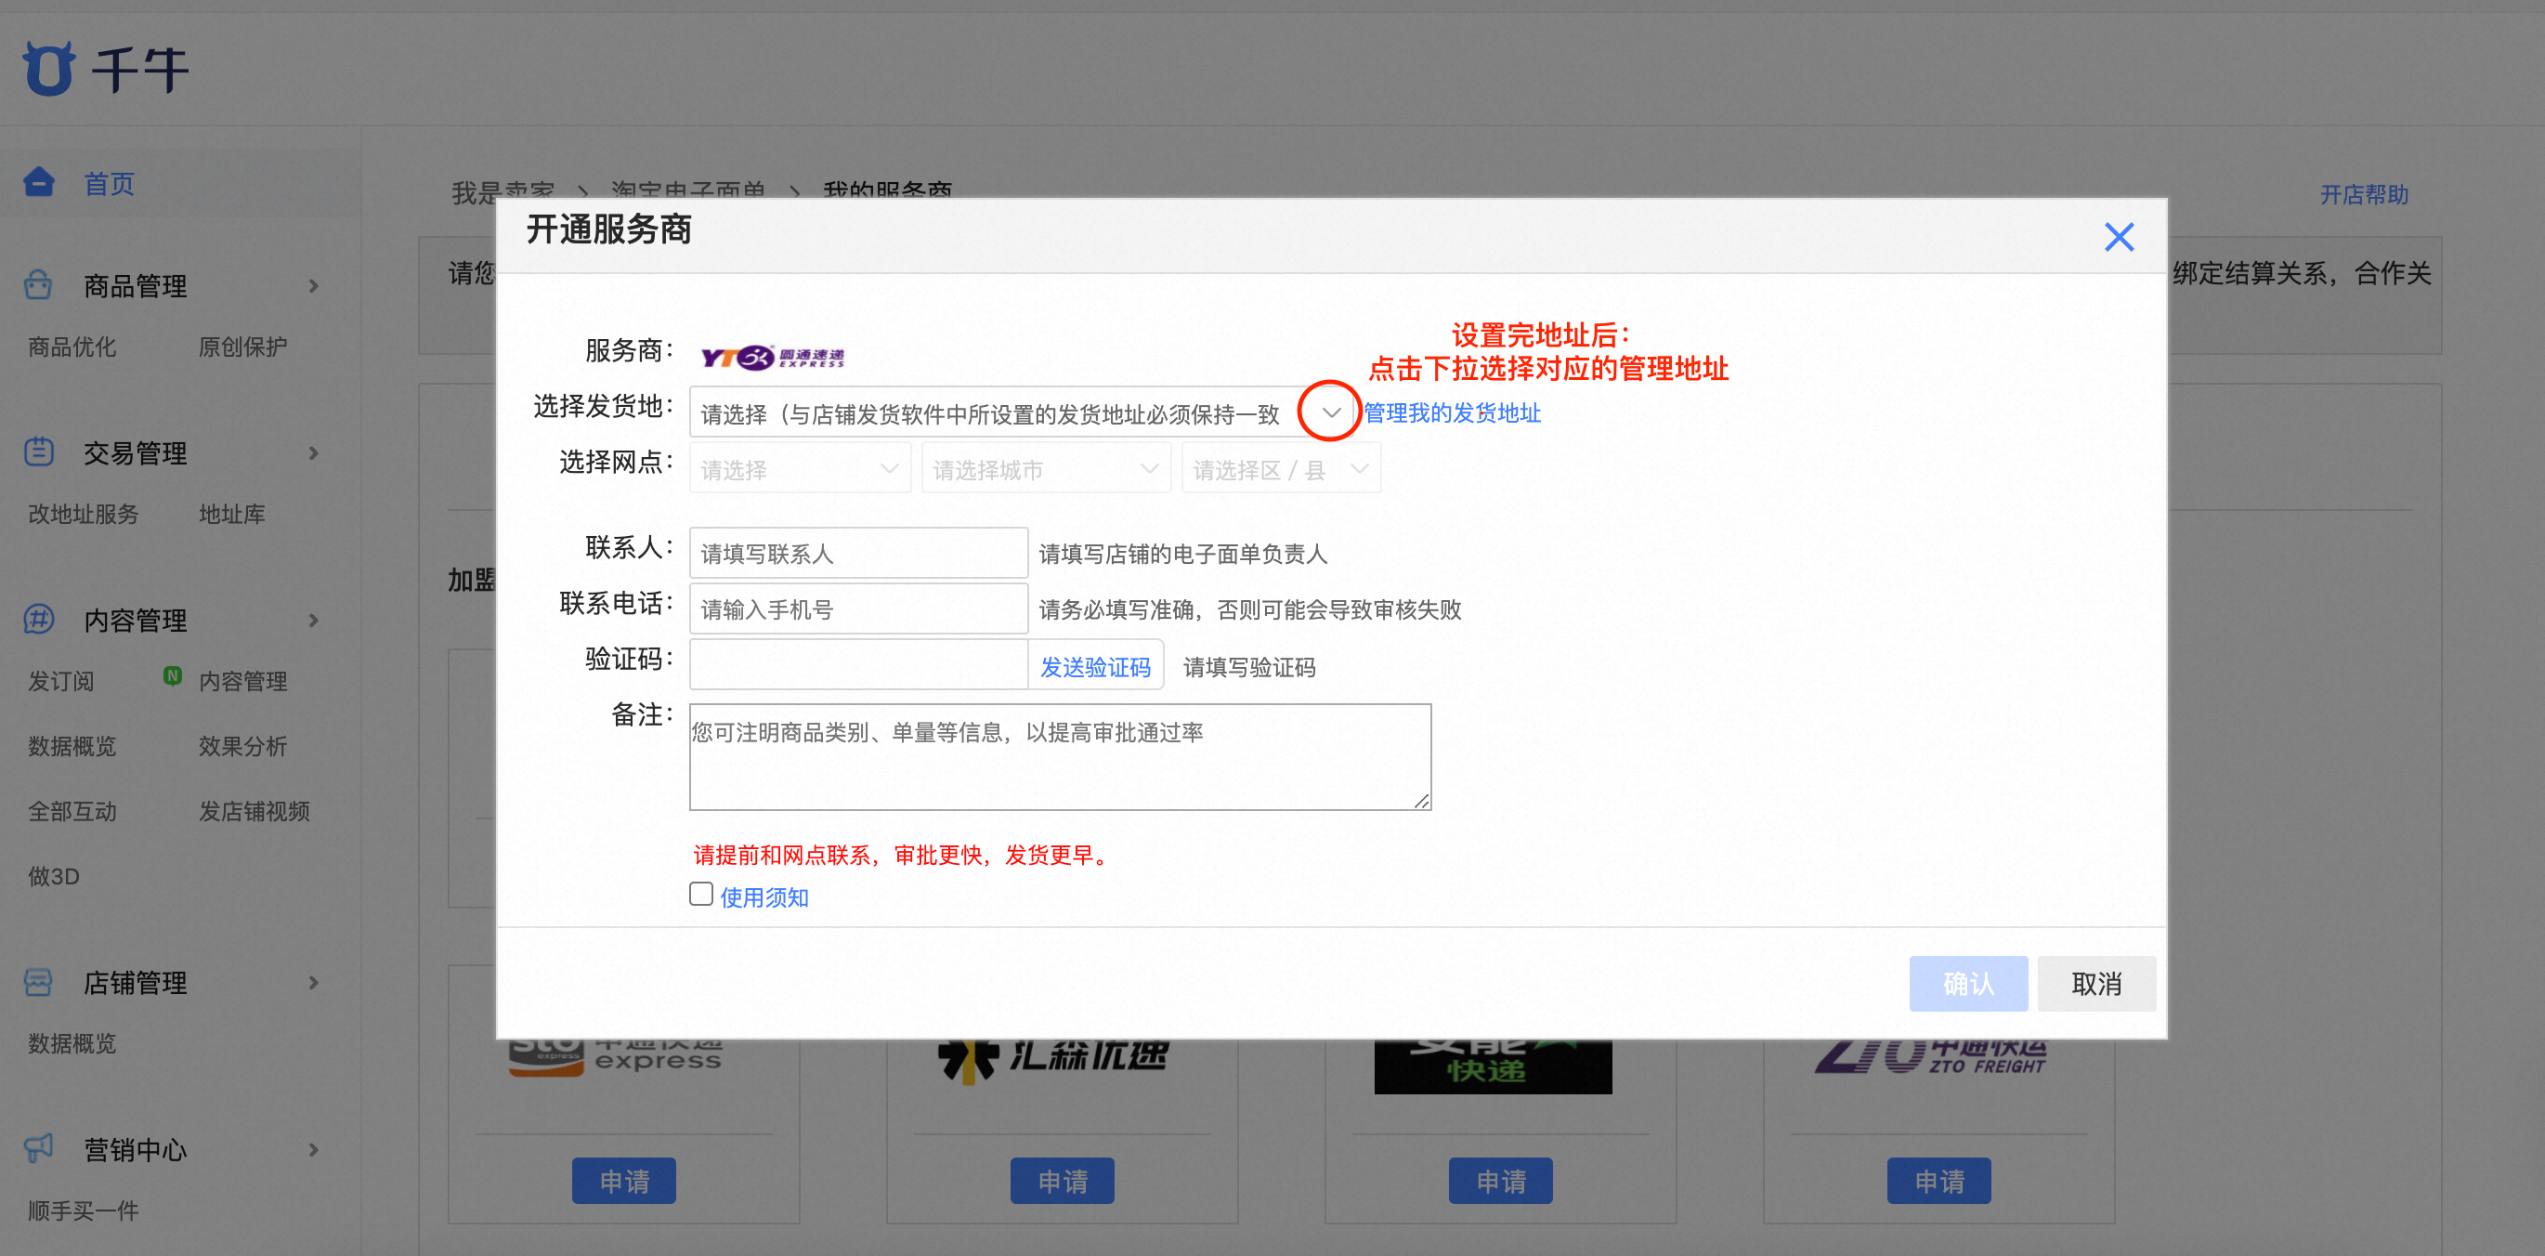Open 改地址服务 submenu item
This screenshot has height=1256, width=2545.
point(83,514)
